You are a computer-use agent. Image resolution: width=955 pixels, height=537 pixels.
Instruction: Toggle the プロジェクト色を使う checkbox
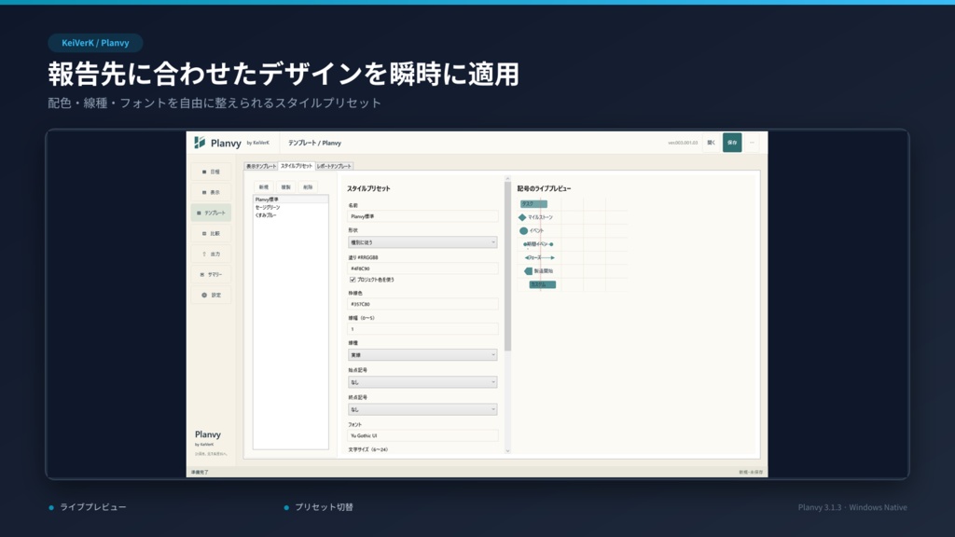pos(352,280)
